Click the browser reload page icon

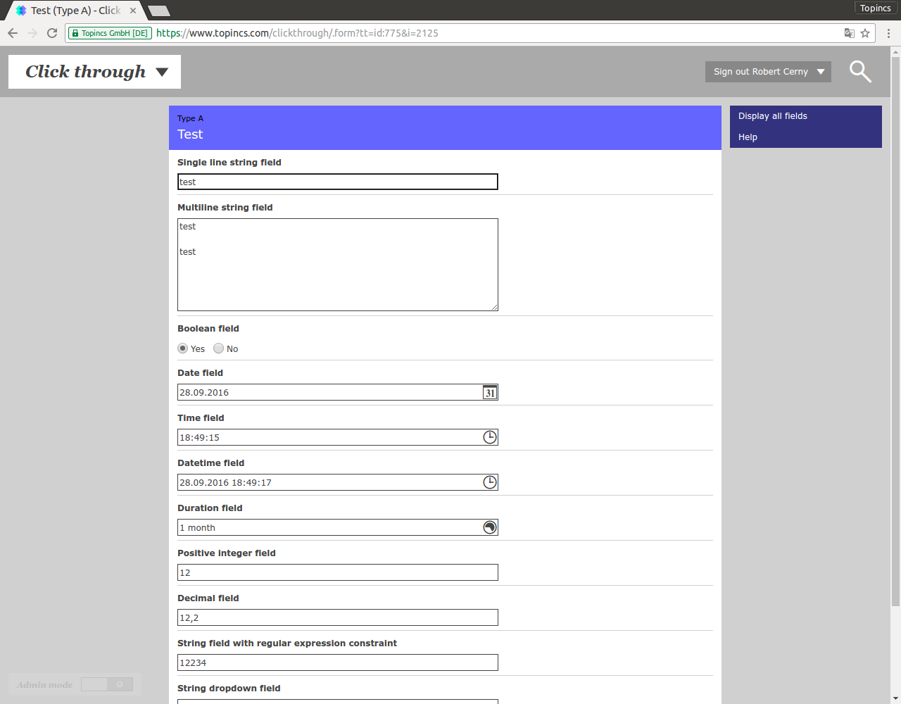click(x=52, y=33)
